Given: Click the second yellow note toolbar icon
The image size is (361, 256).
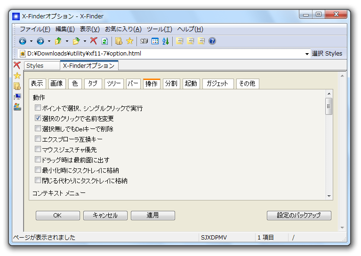Looking at the screenshot, I should pos(191,41).
